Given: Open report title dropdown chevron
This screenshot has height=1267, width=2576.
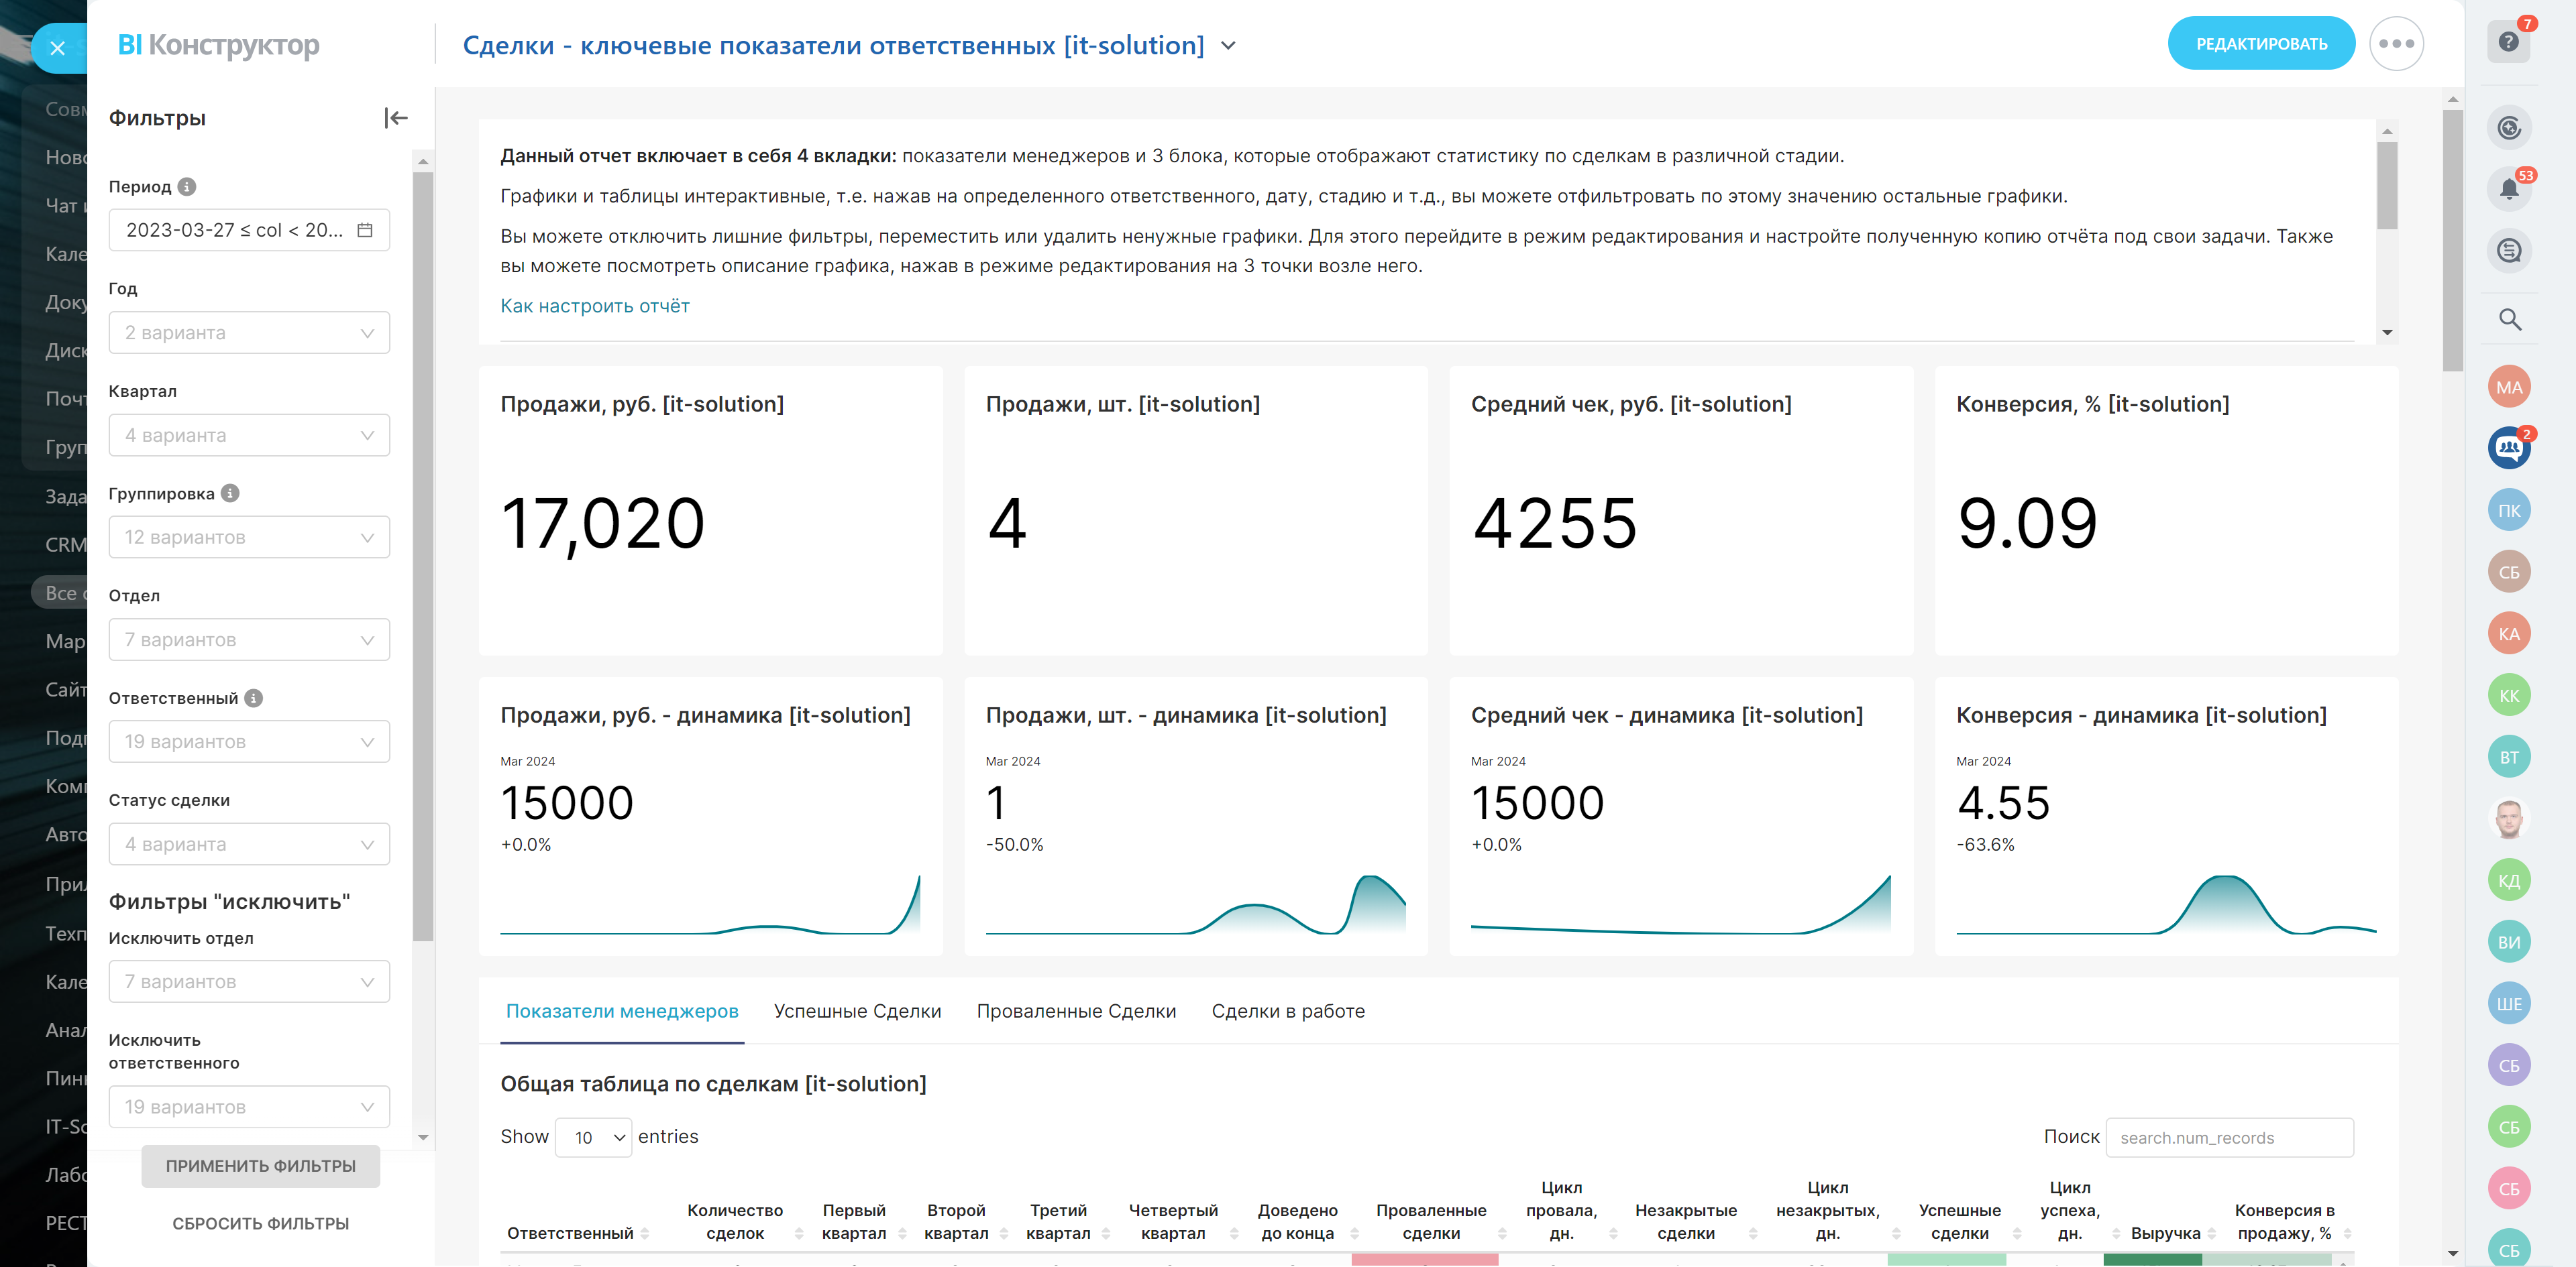Looking at the screenshot, I should [1229, 46].
